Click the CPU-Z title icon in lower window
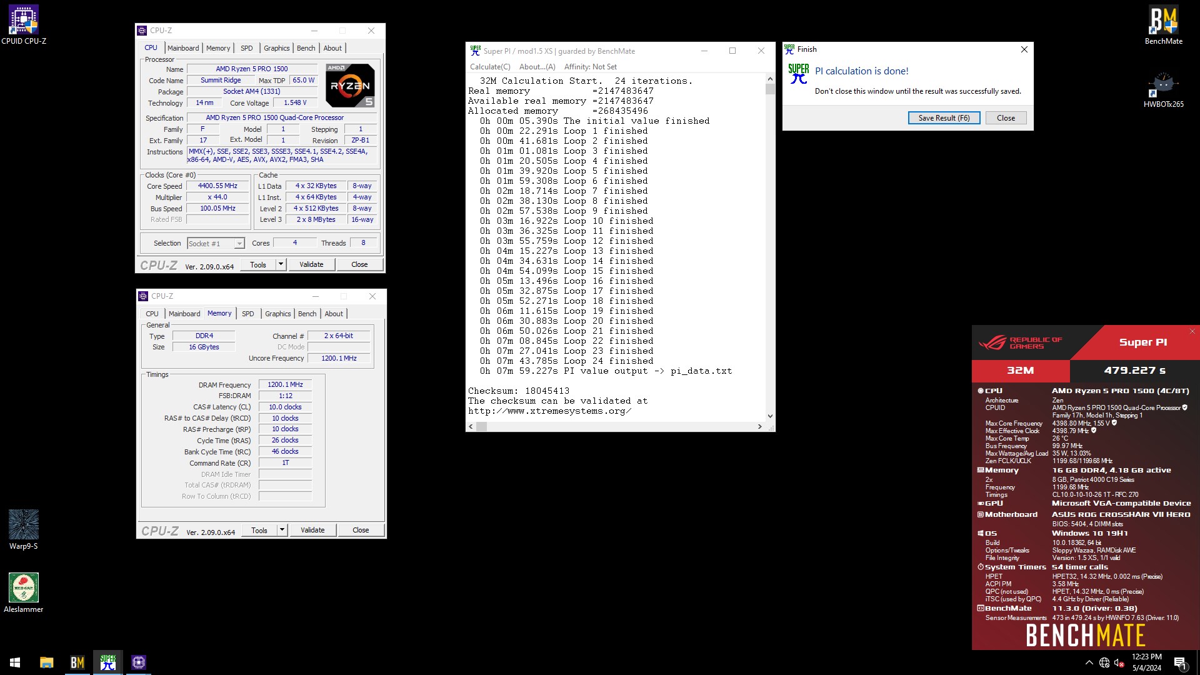The height and width of the screenshot is (675, 1200). 144,296
